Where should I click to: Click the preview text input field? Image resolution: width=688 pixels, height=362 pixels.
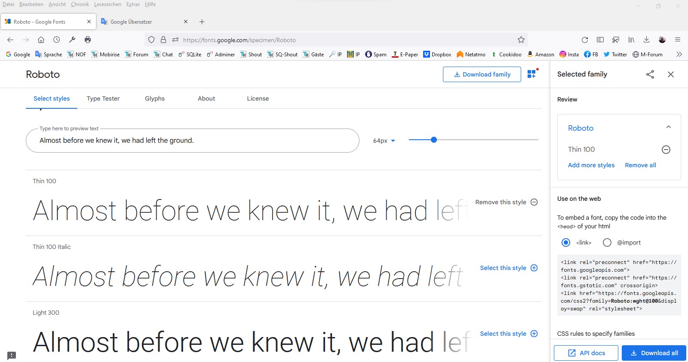click(x=192, y=141)
